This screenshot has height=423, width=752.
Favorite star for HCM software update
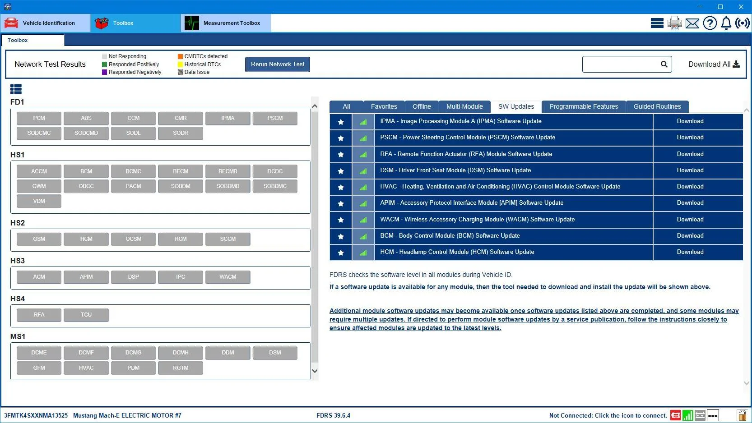click(x=341, y=252)
